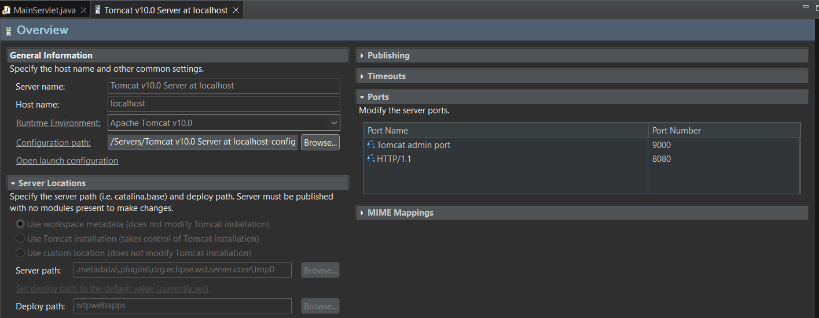Screen dimensions: 819x318
Task: Expand the Timeouts section
Action: tap(362, 76)
